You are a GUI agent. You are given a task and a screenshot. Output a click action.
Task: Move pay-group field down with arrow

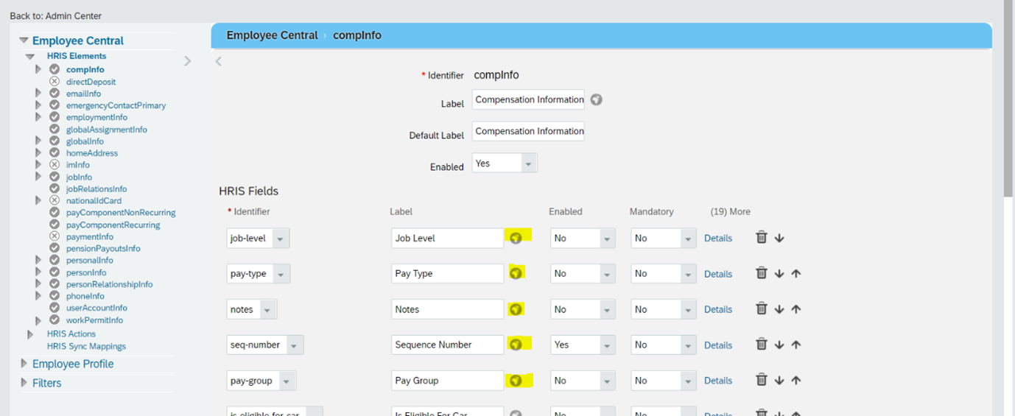click(779, 381)
